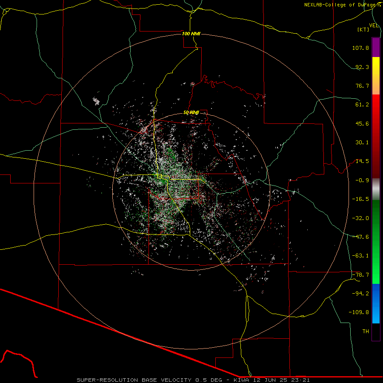
Task: Click the VEL legend title
Action: tap(374, 26)
